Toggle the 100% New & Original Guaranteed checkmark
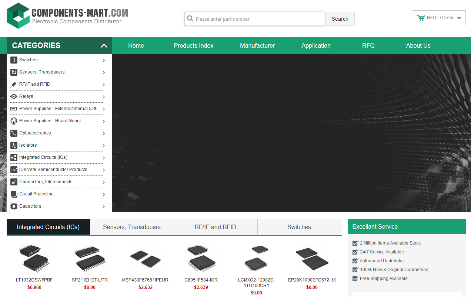471x297 pixels. 355,270
